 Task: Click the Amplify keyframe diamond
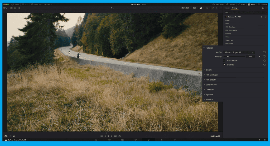tap(259, 56)
